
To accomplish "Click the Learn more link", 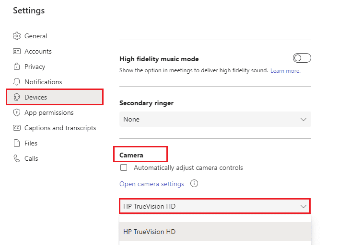I will (x=285, y=71).
